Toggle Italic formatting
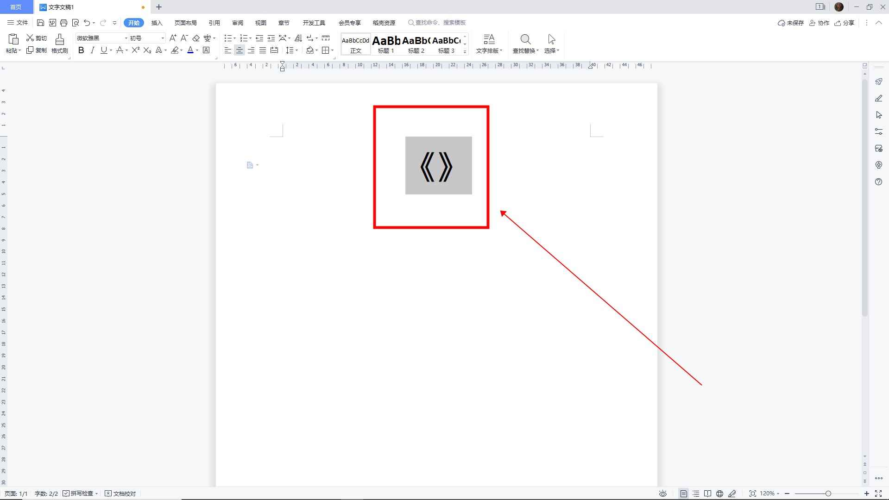This screenshot has height=500, width=889. pos(92,50)
